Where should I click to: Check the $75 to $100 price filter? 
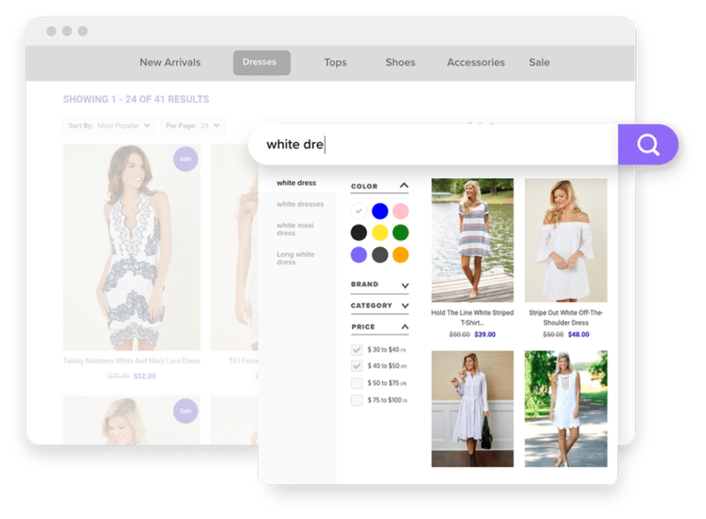(357, 400)
